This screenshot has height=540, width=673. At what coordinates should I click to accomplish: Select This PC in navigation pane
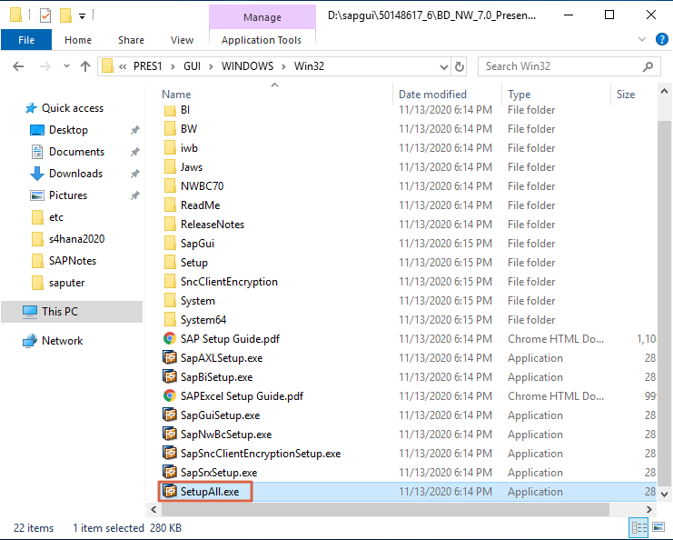point(72,312)
